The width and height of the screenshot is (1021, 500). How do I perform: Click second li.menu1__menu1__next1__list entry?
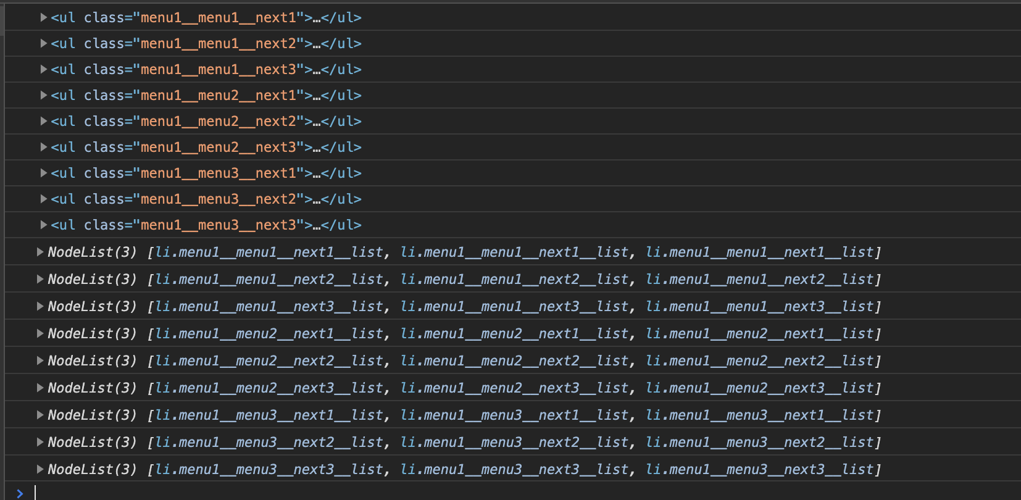(x=514, y=252)
